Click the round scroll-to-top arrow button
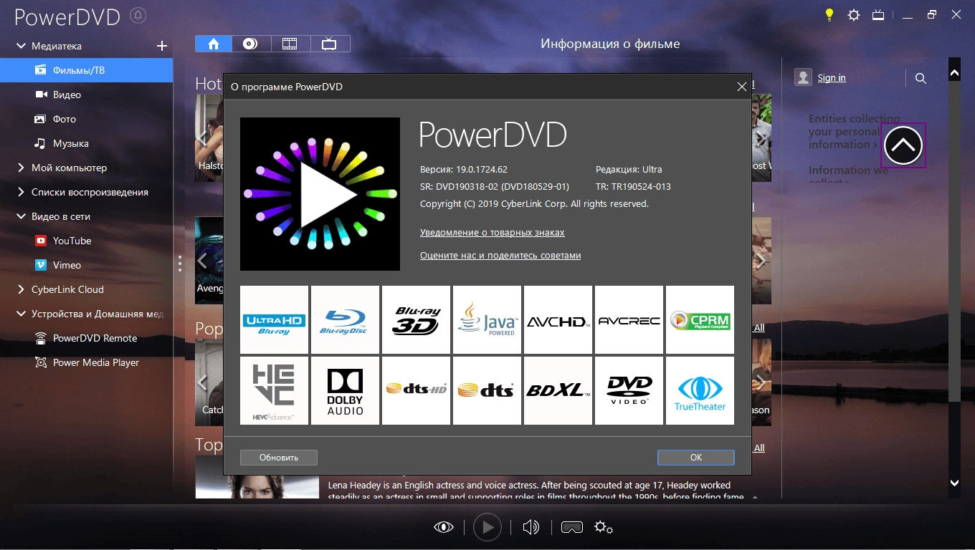 pyautogui.click(x=903, y=145)
